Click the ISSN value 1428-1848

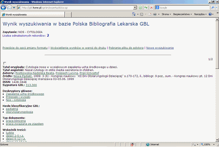pyautogui.click(x=19, y=82)
